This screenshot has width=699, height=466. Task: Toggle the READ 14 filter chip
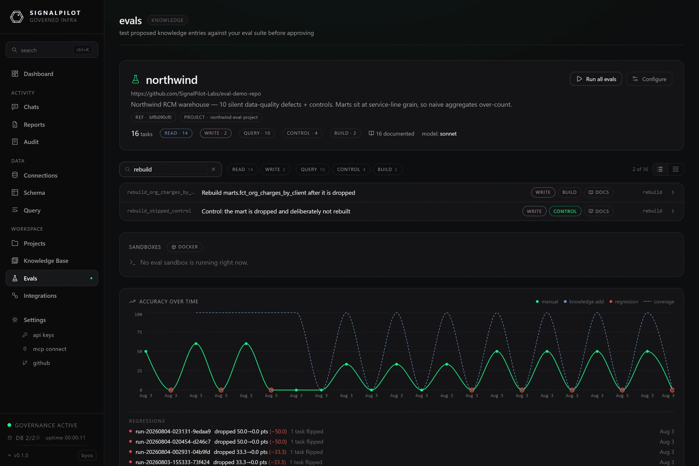pyautogui.click(x=242, y=170)
